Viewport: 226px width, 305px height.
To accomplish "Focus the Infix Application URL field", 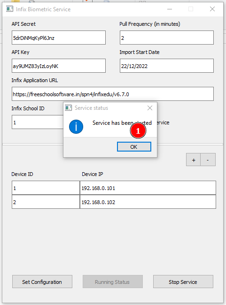I will click(113, 94).
